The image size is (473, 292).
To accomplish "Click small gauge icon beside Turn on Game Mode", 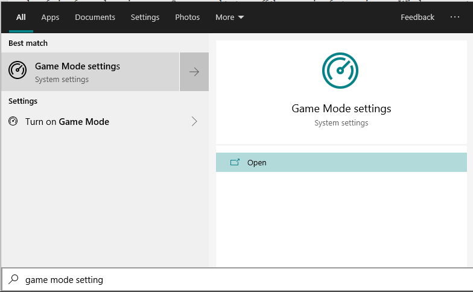I will coord(13,121).
